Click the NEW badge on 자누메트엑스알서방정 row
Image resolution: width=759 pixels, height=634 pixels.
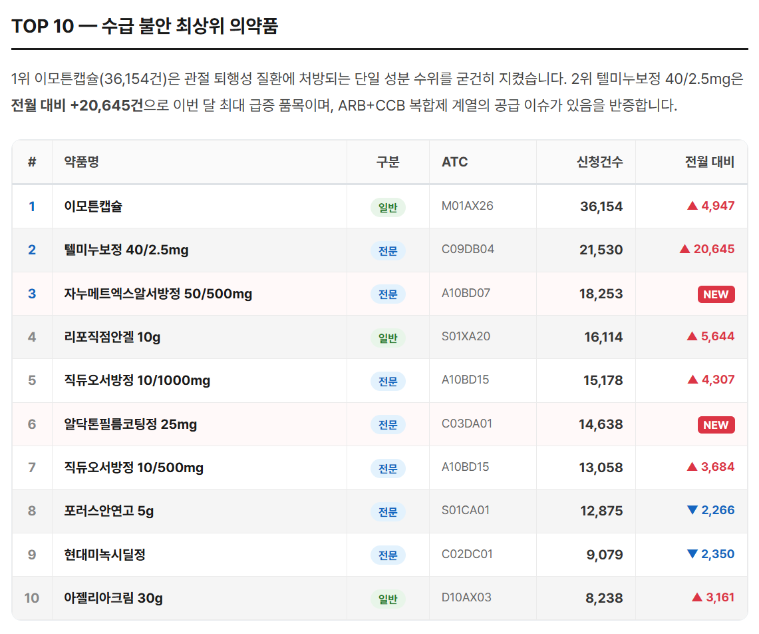pyautogui.click(x=716, y=294)
